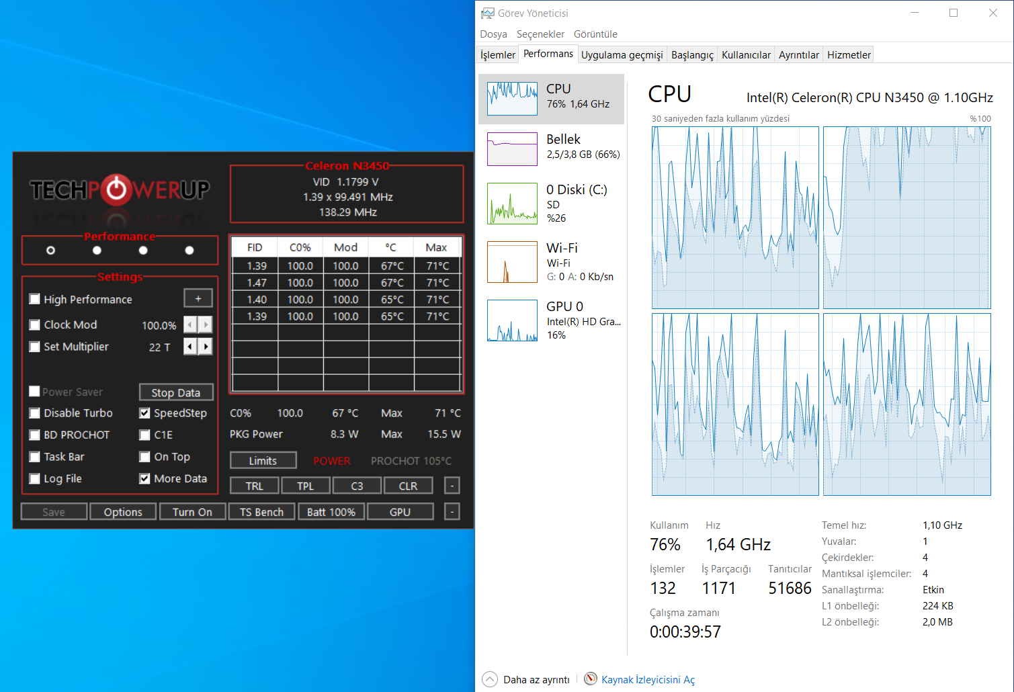Click the FID value 1.40 cell
The width and height of the screenshot is (1014, 692).
click(x=256, y=300)
